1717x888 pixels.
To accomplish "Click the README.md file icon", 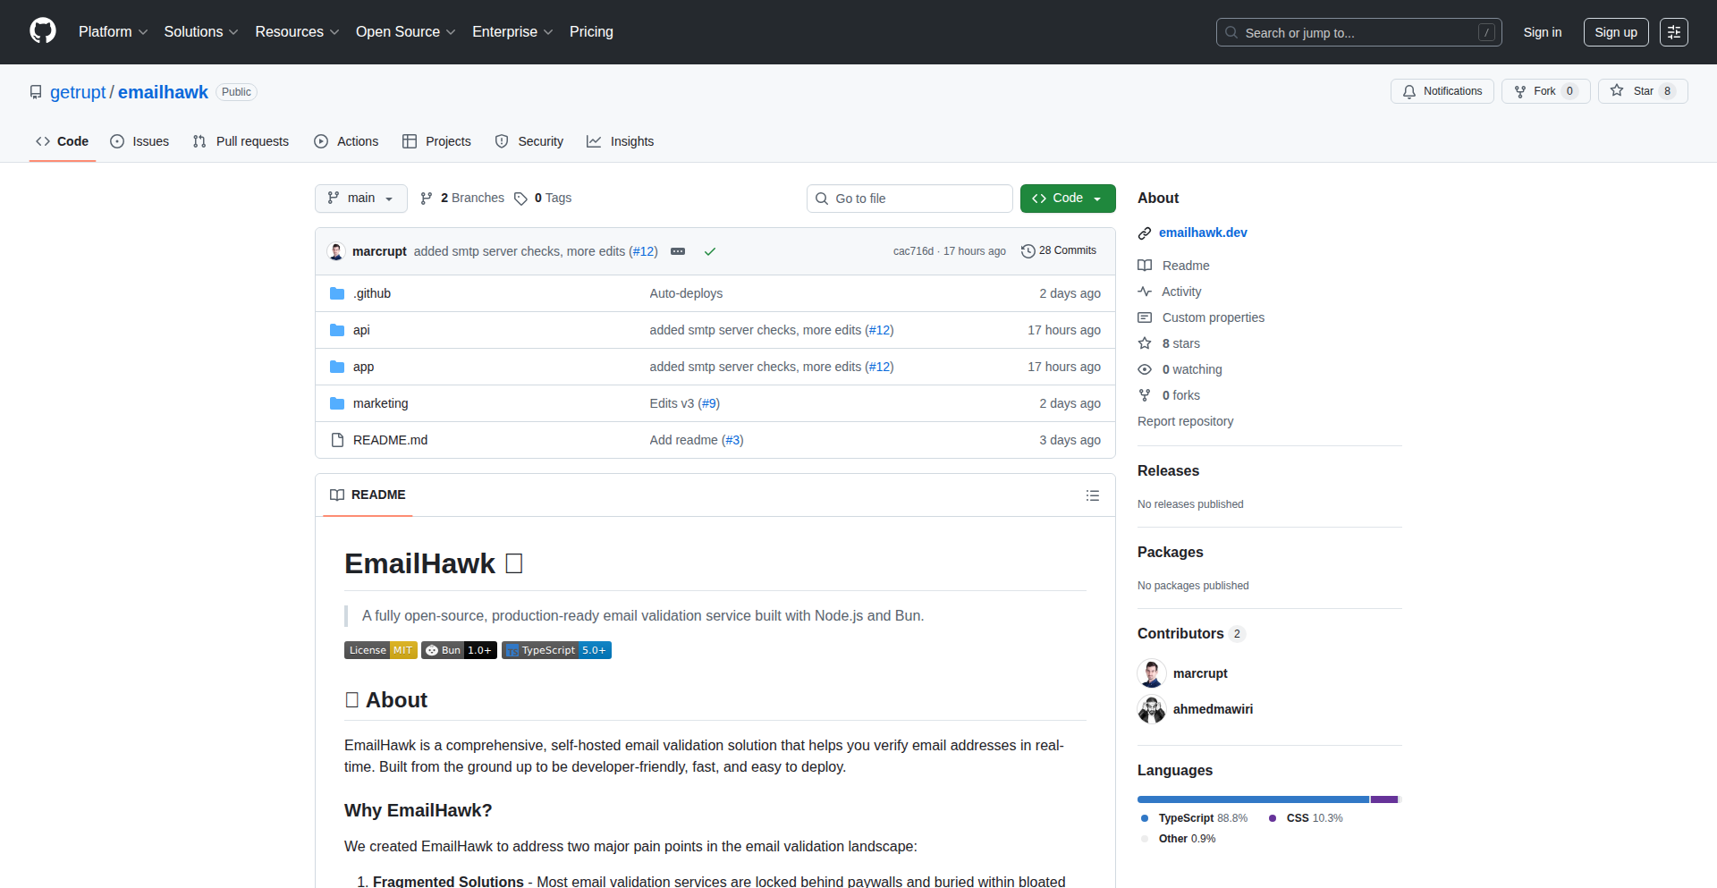I will [337, 440].
